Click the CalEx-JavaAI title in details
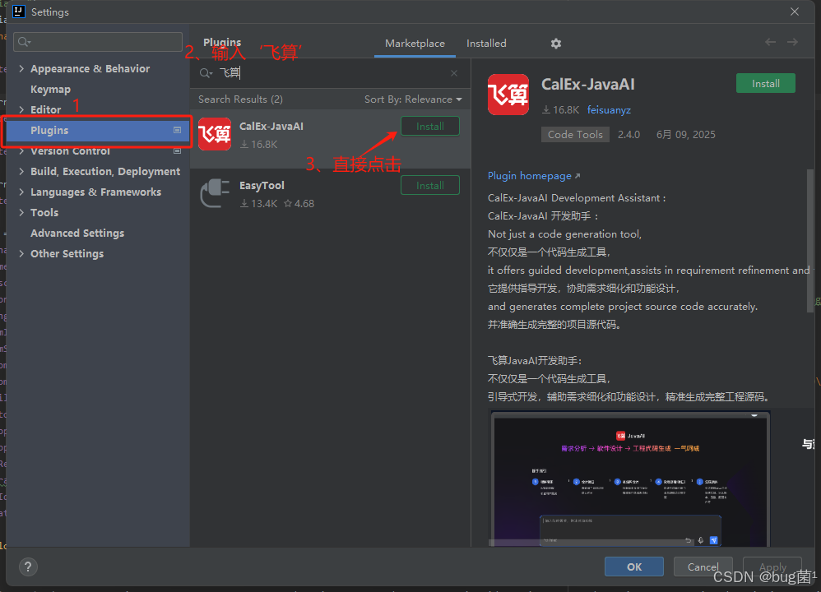This screenshot has height=592, width=821. point(588,84)
